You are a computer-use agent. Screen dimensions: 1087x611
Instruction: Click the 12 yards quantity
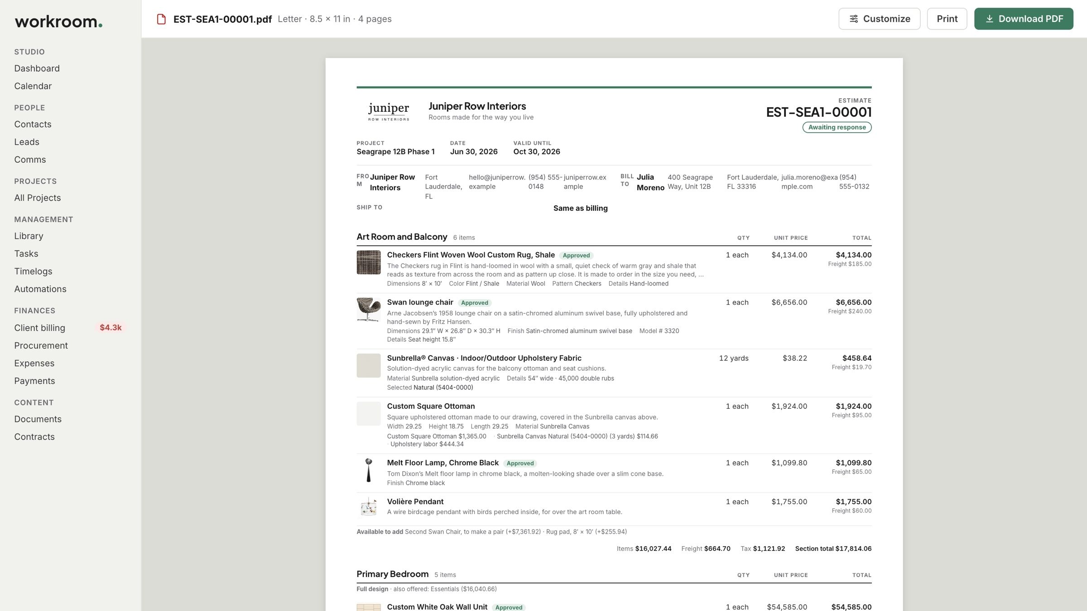(733, 358)
